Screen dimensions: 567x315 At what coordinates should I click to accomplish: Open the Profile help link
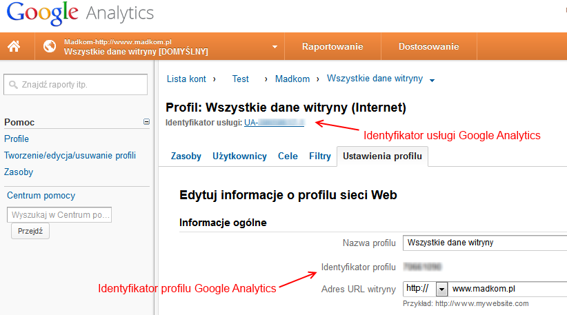pos(17,139)
